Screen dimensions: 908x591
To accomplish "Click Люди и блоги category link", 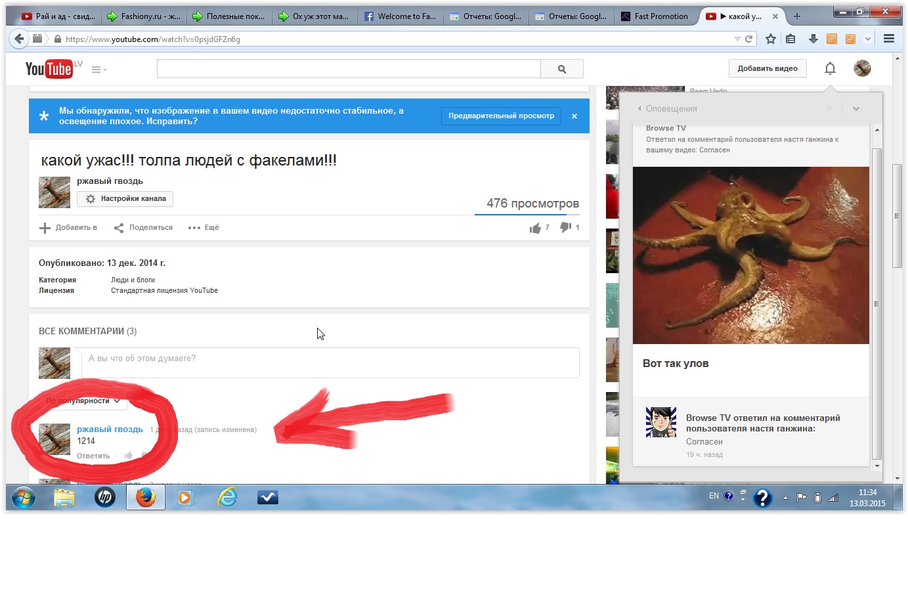I will (x=133, y=280).
